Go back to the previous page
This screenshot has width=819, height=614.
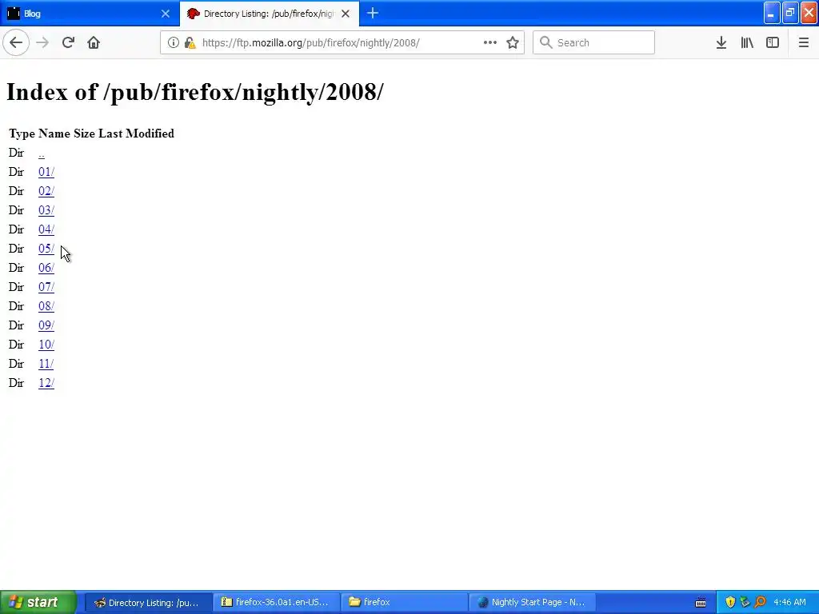pyautogui.click(x=16, y=43)
